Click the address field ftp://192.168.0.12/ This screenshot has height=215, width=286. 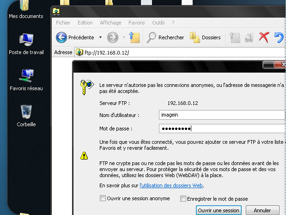(x=180, y=52)
